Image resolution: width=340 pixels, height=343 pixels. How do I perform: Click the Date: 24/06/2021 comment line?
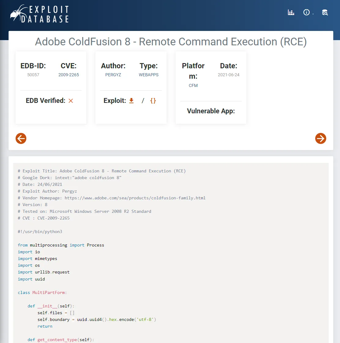point(40,184)
